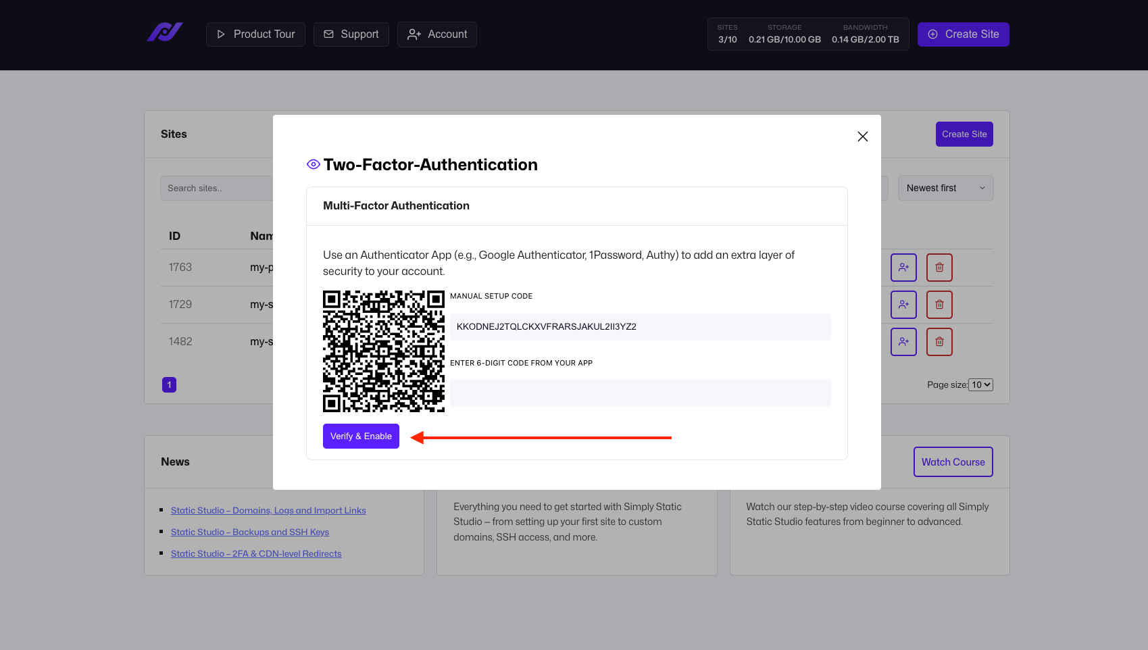The width and height of the screenshot is (1148, 650).
Task: Click the eye icon beside Two-Factor-Authentication title
Action: coord(314,164)
